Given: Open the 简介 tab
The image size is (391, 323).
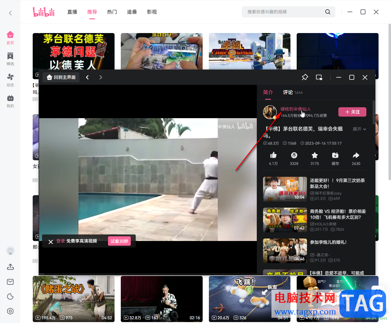Looking at the screenshot, I should point(268,92).
